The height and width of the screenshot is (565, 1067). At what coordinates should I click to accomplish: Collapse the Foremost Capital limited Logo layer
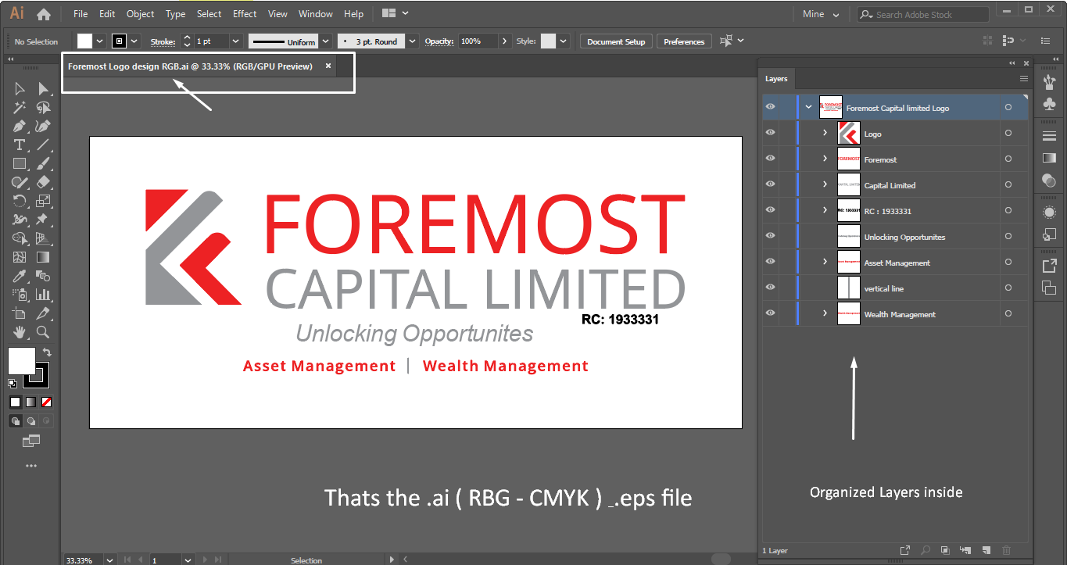(x=808, y=107)
